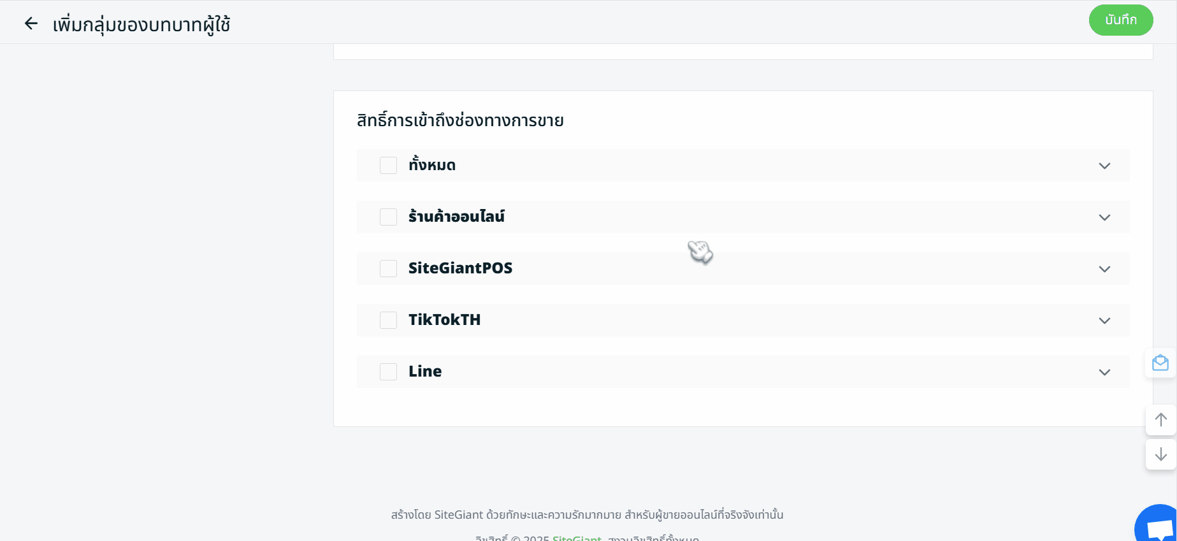Expand the ร้านค้าออนไลน์ permissions chevron
This screenshot has width=1177, height=541.
tap(1104, 217)
